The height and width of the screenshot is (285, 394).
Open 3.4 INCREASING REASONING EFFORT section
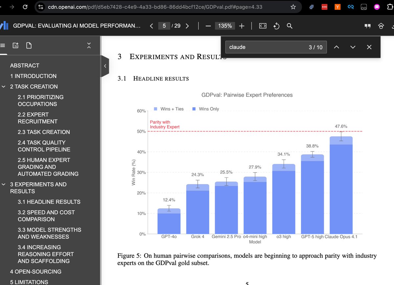tap(46, 254)
